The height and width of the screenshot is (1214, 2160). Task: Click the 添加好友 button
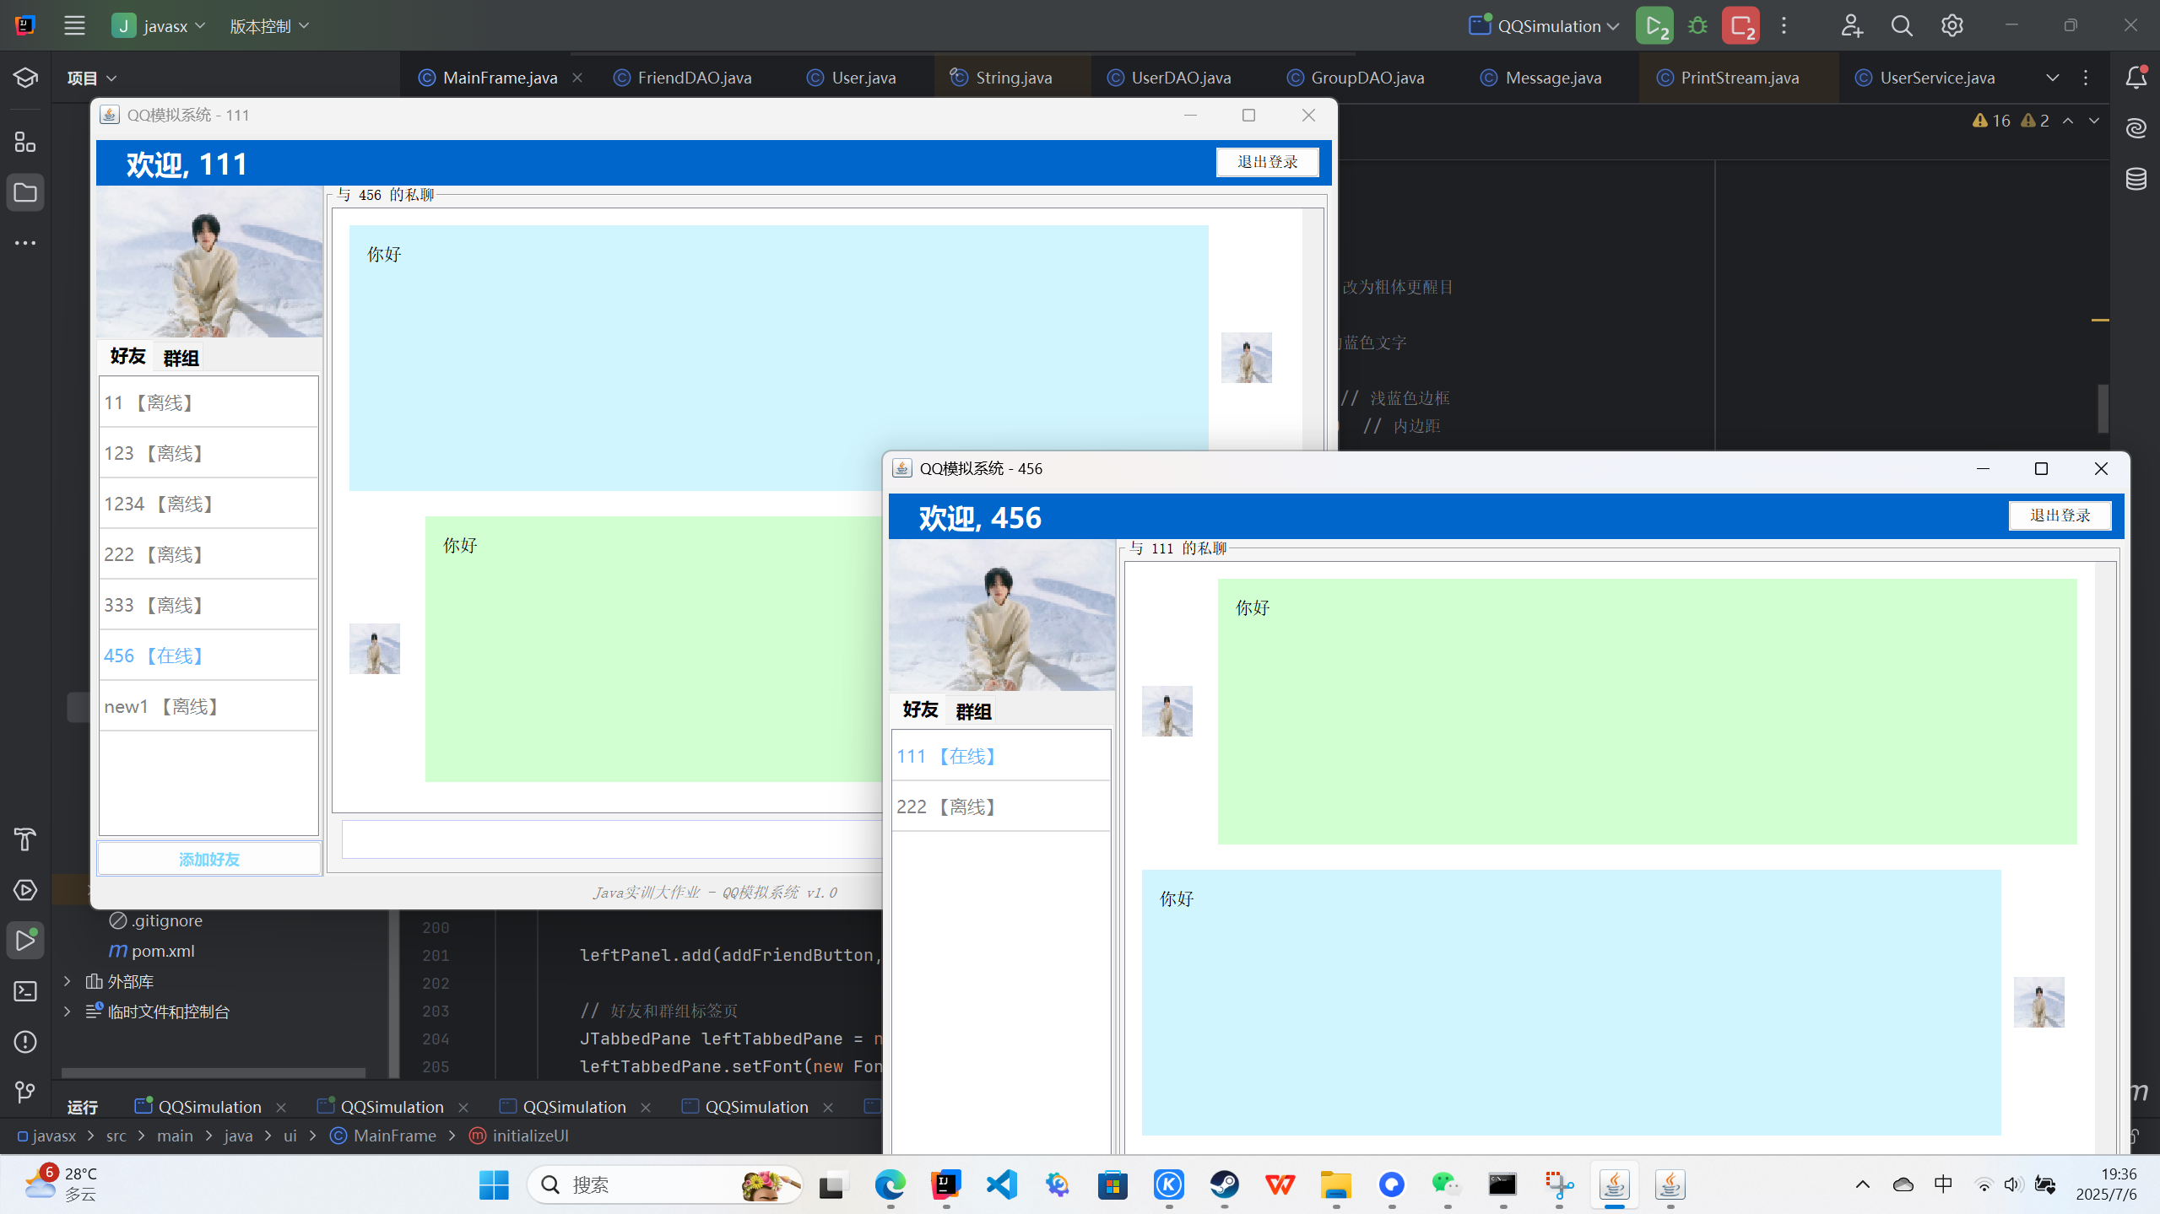(209, 859)
